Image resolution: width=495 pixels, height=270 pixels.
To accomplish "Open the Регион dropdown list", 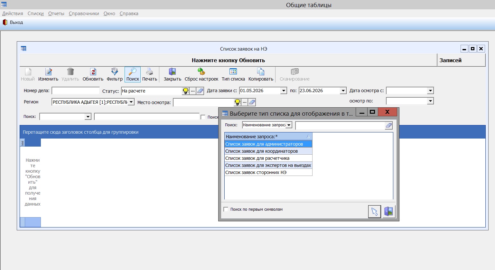I will 131,102.
